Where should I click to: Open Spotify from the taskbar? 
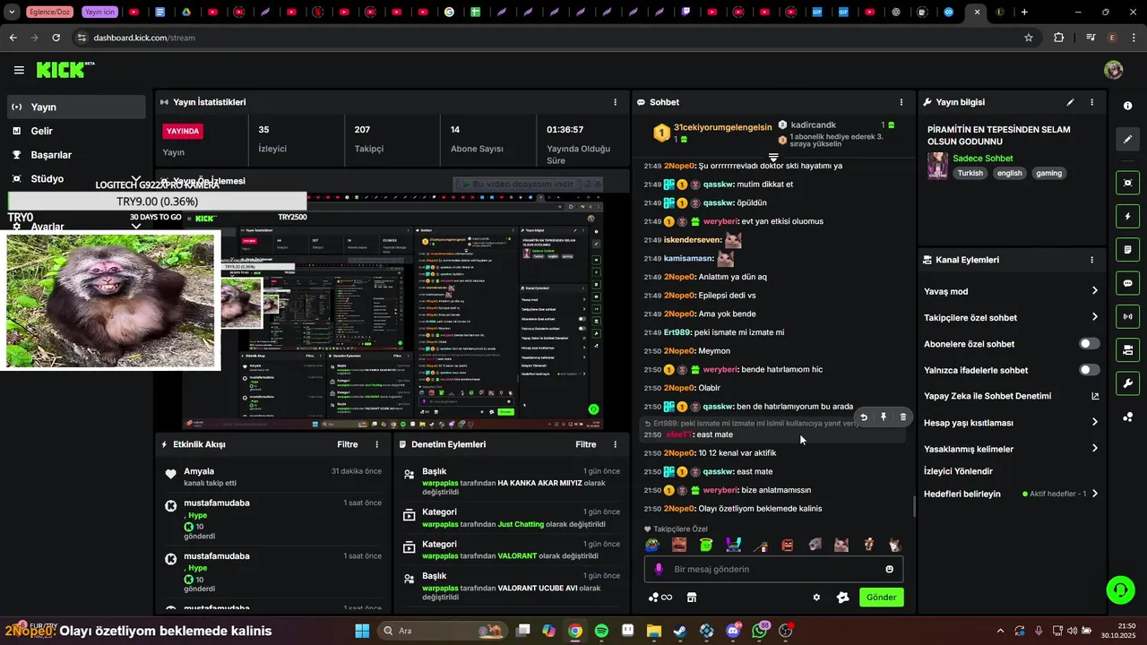(x=601, y=631)
